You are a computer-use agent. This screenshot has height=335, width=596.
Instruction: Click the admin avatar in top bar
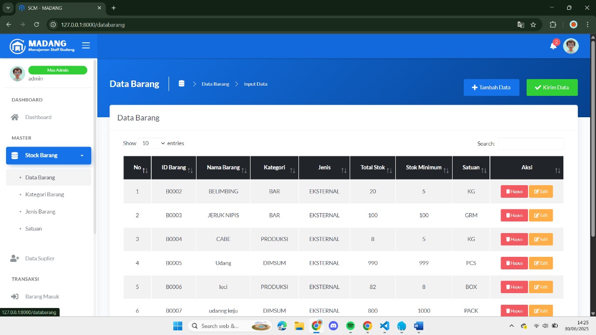570,46
